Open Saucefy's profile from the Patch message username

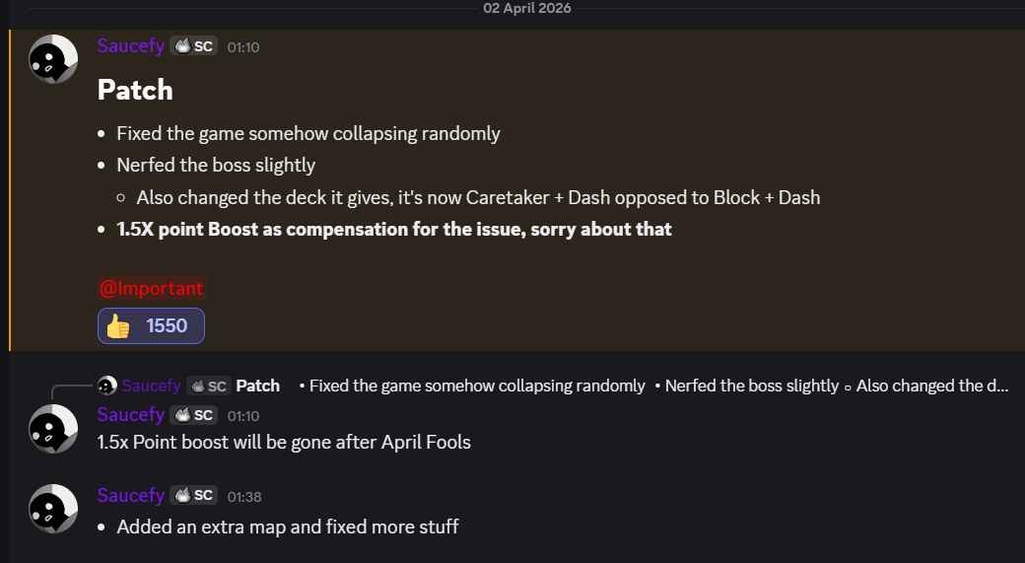pos(130,46)
